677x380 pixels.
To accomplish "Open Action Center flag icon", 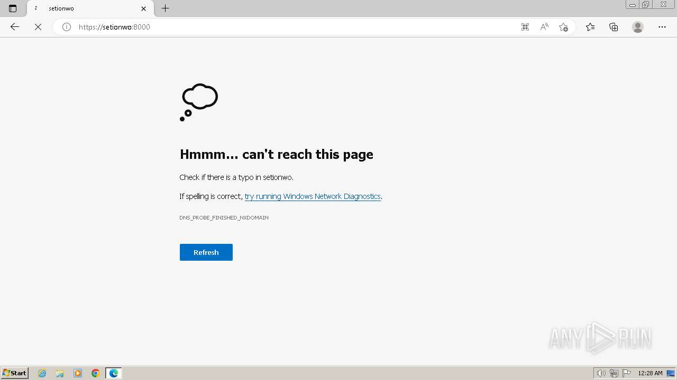I will (627, 373).
